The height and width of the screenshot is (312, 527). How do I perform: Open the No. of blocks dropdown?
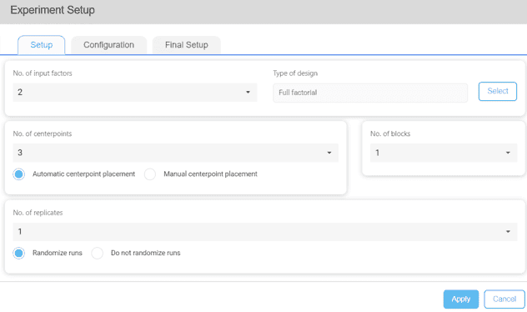444,153
